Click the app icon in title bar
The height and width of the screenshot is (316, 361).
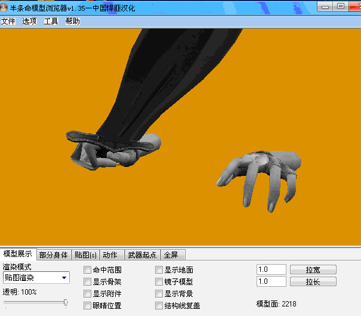tap(5, 7)
